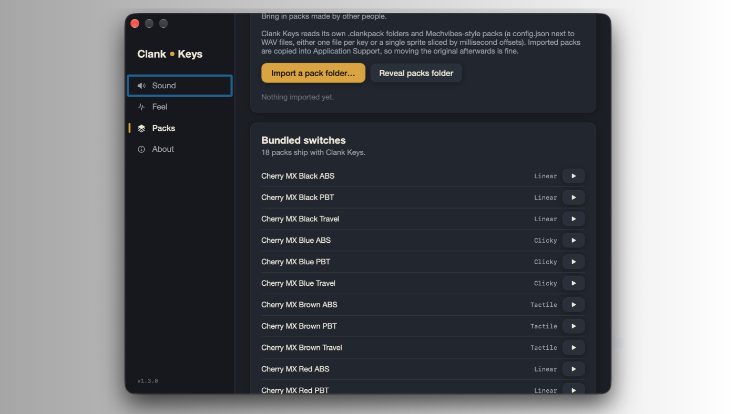Select the Cherry MX Red ABS pack name
The image size is (736, 414).
tap(295, 369)
